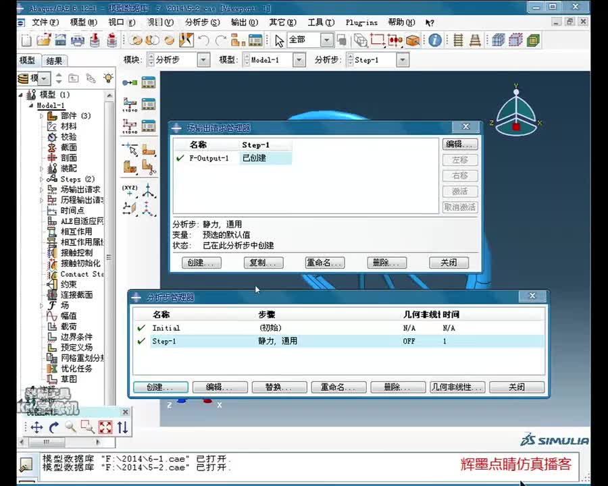Select 相互作用 in the model tree
The height and width of the screenshot is (486, 608).
point(76,232)
